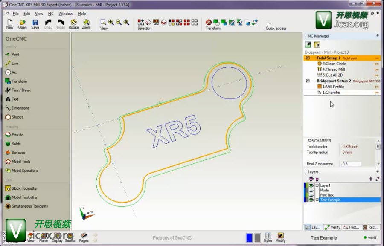384x246 pixels.
Task: Toggle visibility eye of Print Box layer
Action: (x=311, y=195)
